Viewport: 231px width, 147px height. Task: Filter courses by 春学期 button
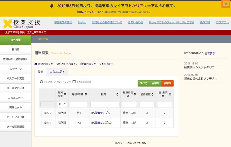155,83
